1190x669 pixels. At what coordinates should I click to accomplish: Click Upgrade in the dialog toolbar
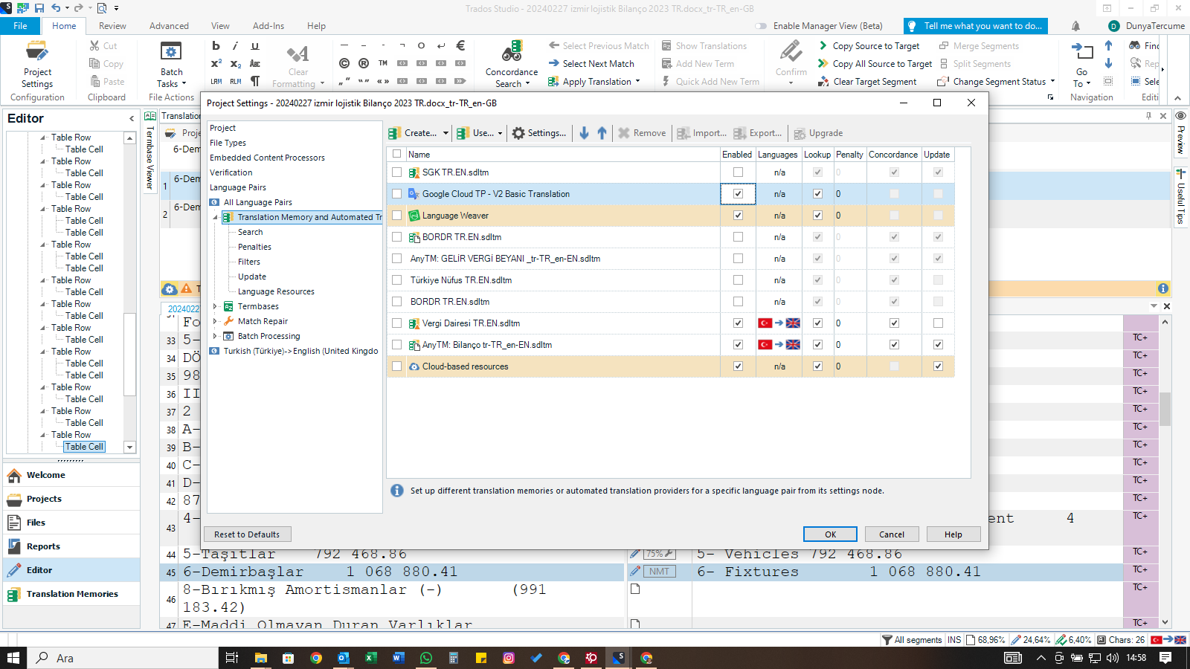[x=818, y=133]
